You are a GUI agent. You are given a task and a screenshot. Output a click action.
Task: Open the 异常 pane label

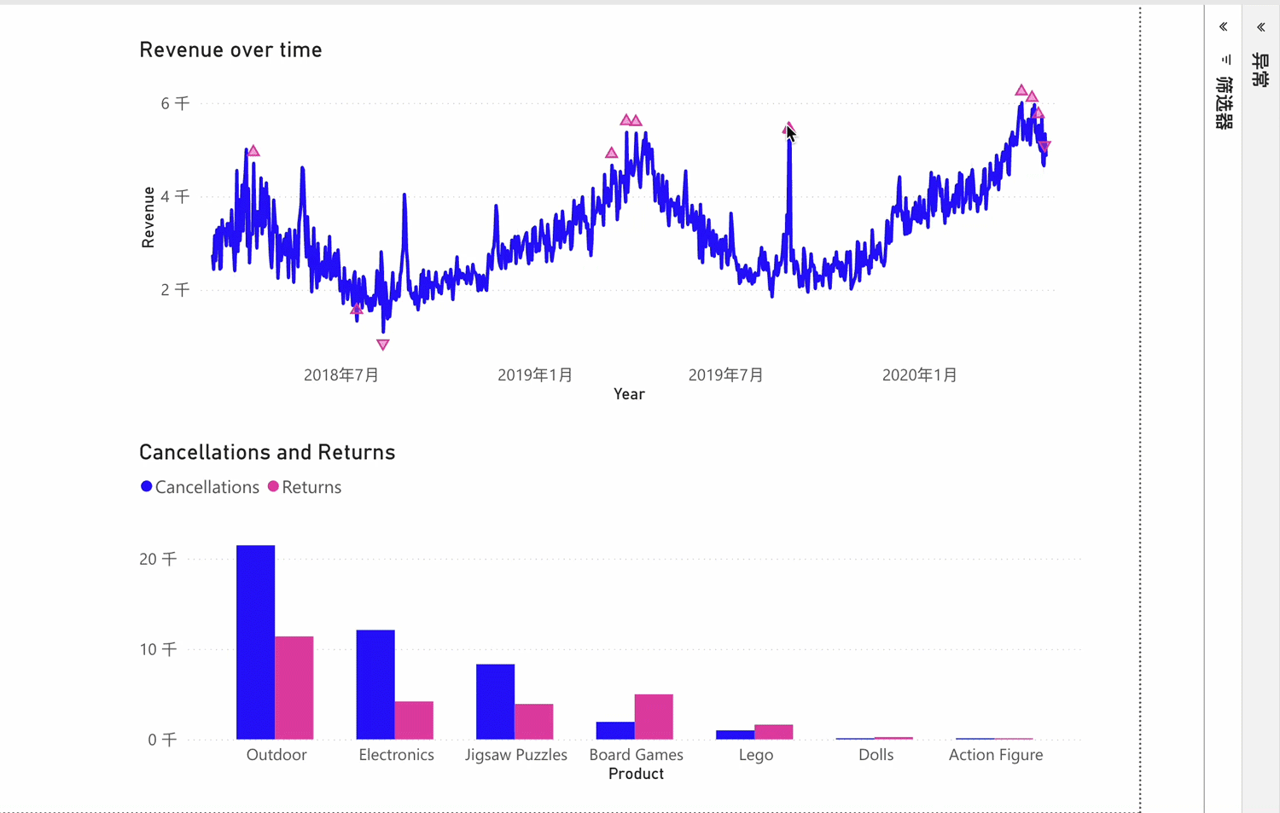coord(1260,70)
